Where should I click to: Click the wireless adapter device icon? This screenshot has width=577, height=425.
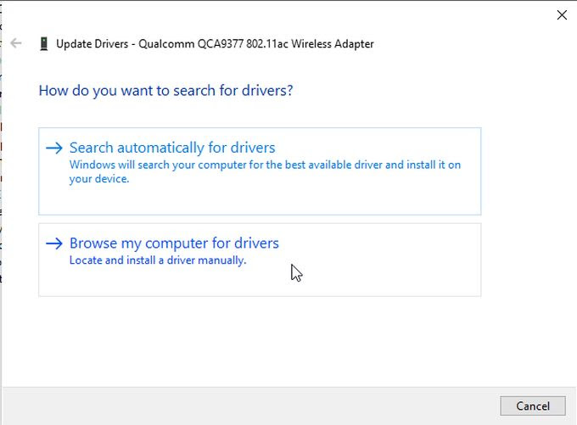[44, 43]
